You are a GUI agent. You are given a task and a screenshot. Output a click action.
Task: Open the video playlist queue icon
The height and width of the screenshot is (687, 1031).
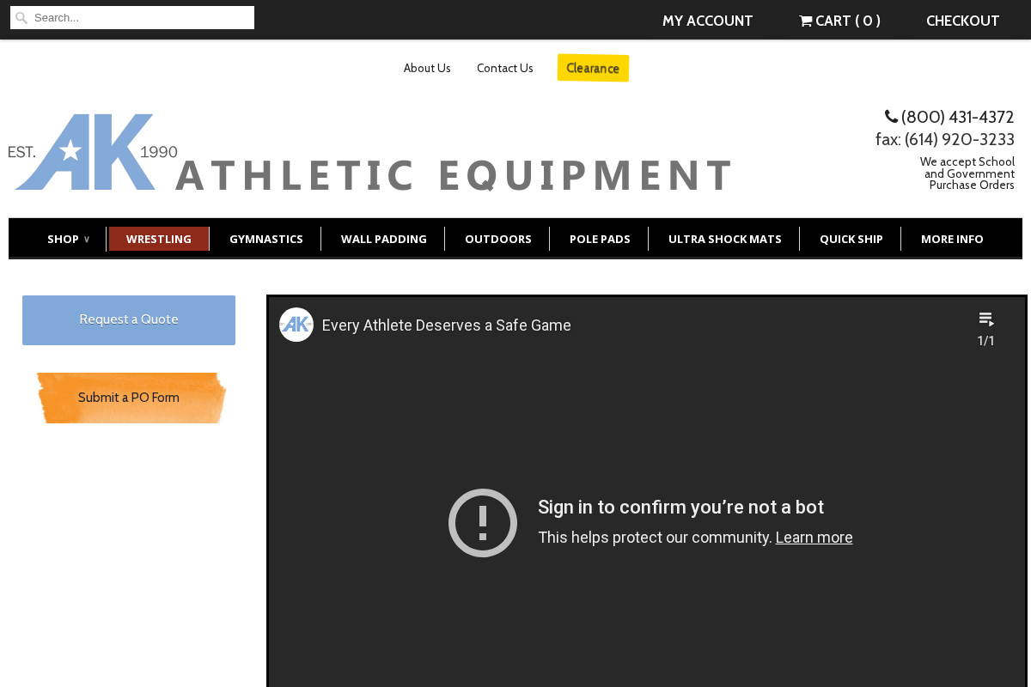click(986, 319)
